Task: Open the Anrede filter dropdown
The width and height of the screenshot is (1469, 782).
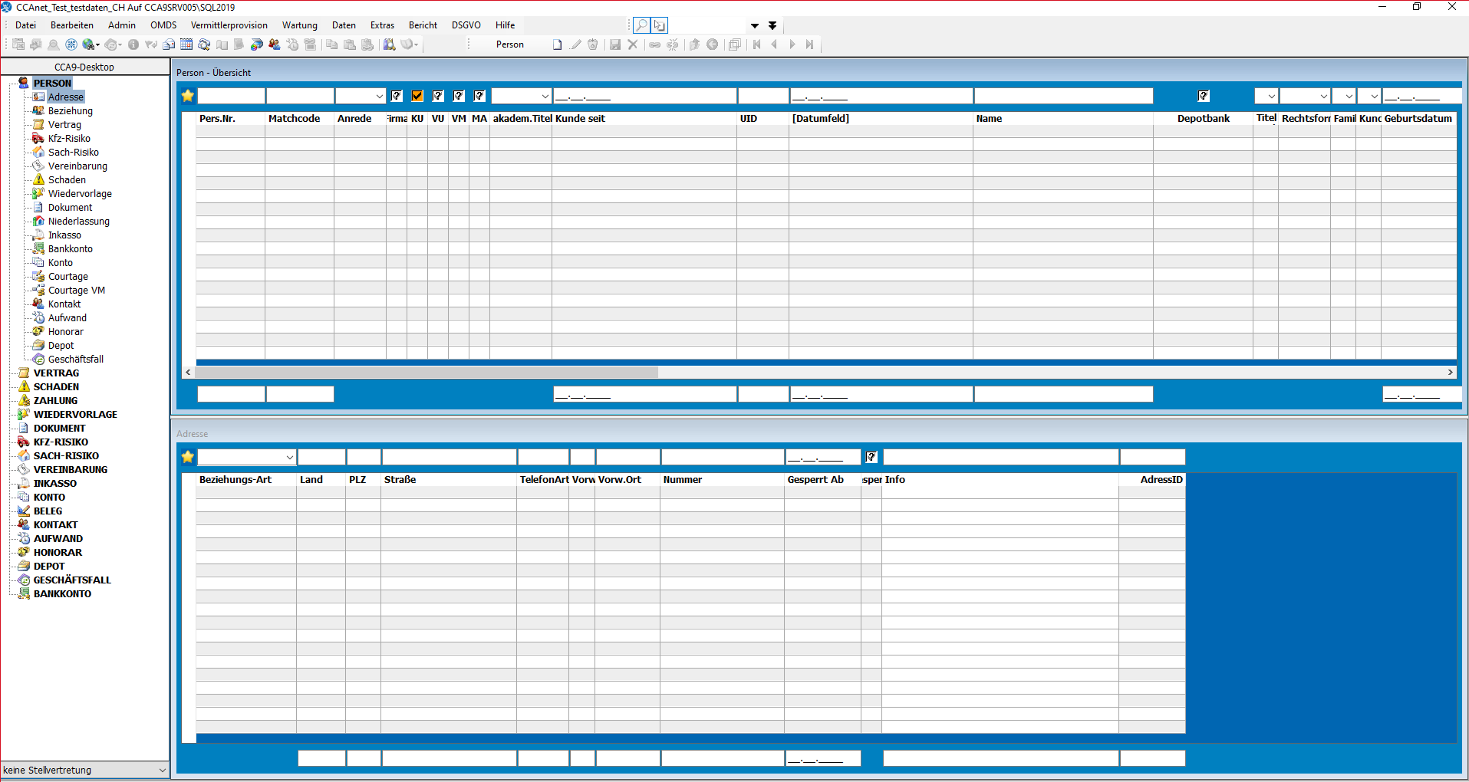Action: tap(379, 97)
